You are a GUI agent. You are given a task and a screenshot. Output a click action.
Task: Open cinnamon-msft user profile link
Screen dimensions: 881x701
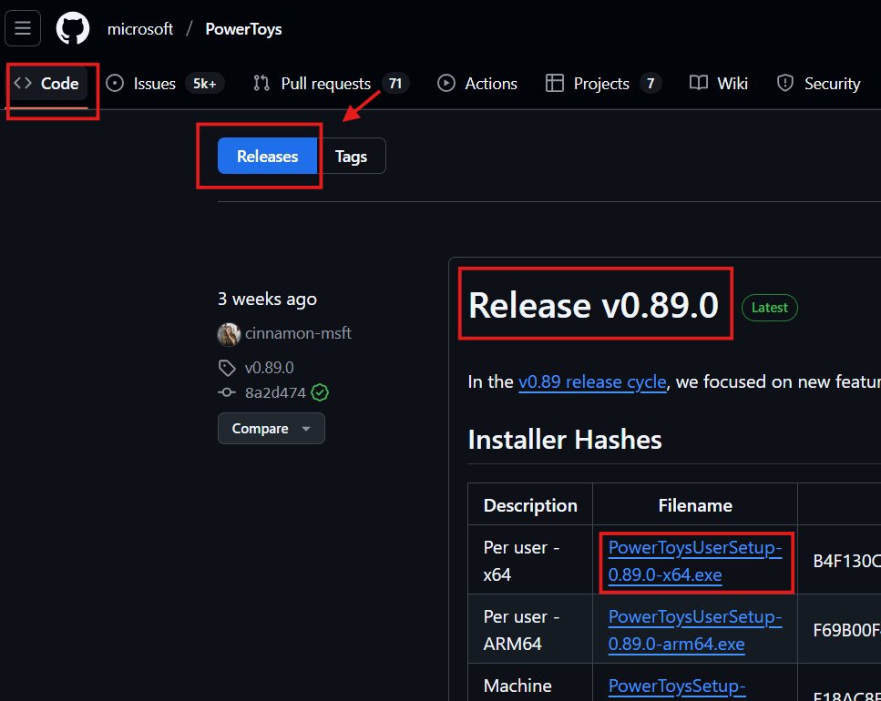pyautogui.click(x=298, y=333)
